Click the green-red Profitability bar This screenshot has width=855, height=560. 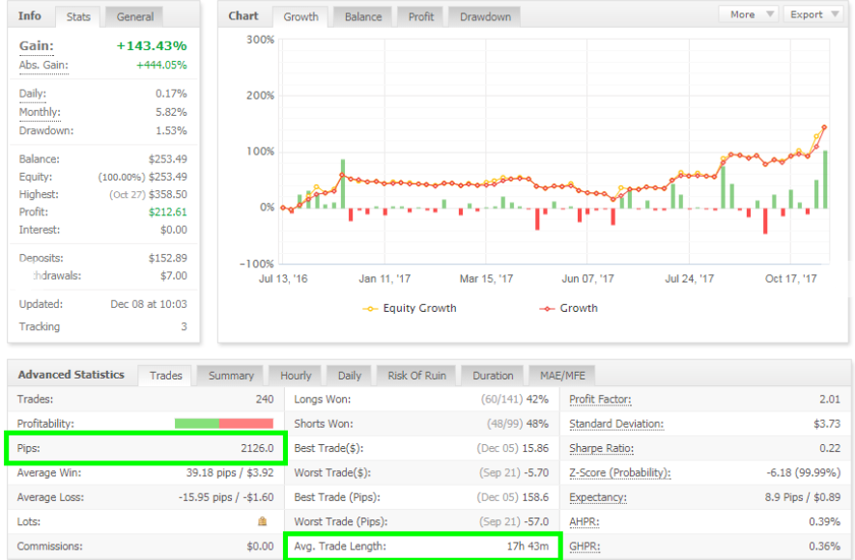223,424
